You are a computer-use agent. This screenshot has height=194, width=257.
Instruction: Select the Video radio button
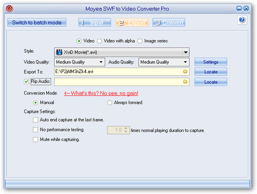(x=79, y=41)
